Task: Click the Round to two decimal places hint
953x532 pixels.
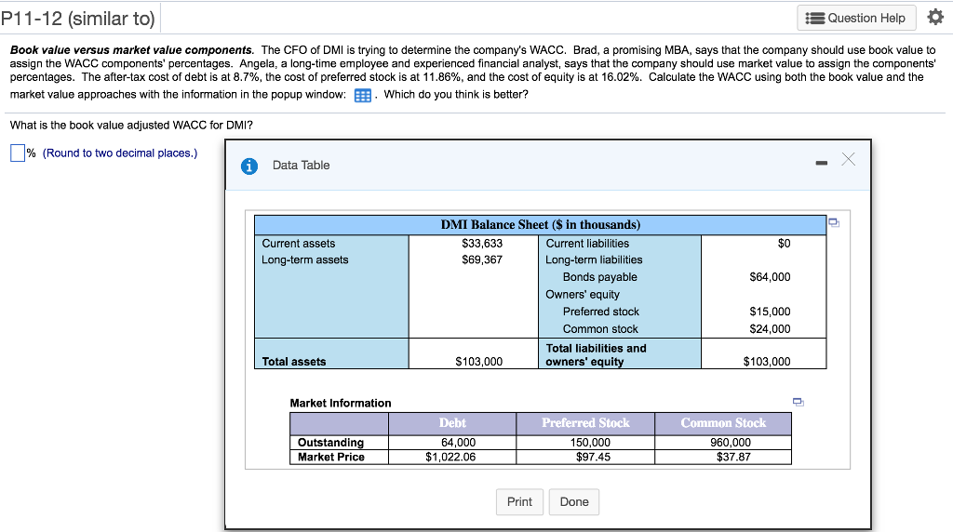Action: click(x=120, y=153)
